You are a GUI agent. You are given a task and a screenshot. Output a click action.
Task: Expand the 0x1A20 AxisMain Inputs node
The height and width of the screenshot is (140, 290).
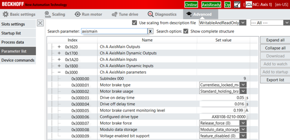[59, 59]
